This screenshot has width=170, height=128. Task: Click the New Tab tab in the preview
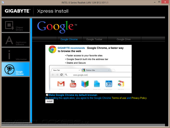tap(66, 70)
